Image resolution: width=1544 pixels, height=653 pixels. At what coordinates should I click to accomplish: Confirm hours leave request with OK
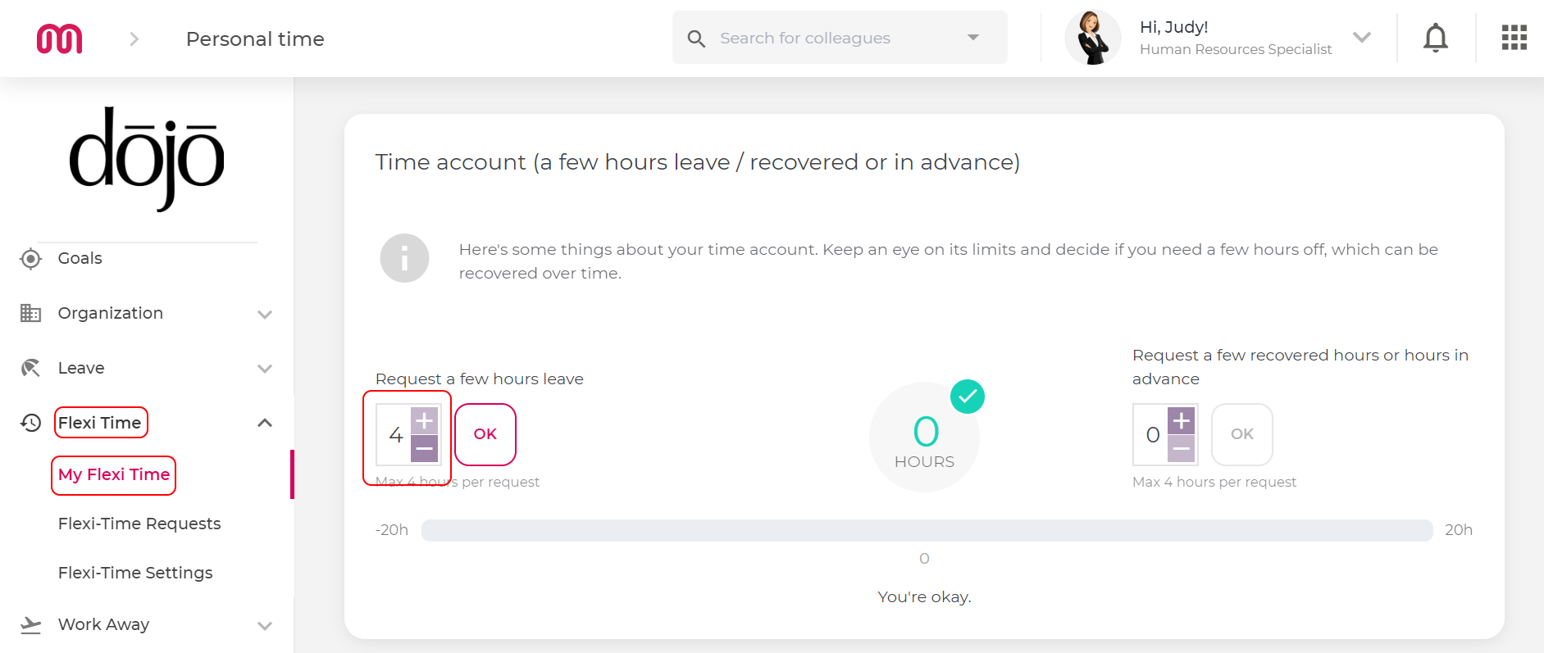coord(485,434)
